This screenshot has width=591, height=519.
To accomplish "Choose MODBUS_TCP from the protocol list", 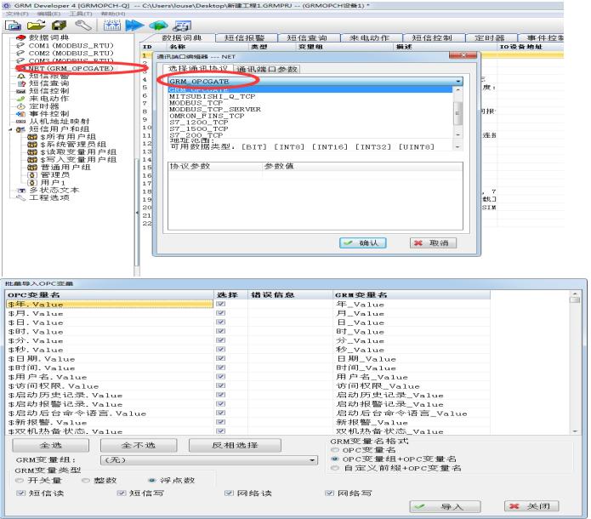I will 196,102.
